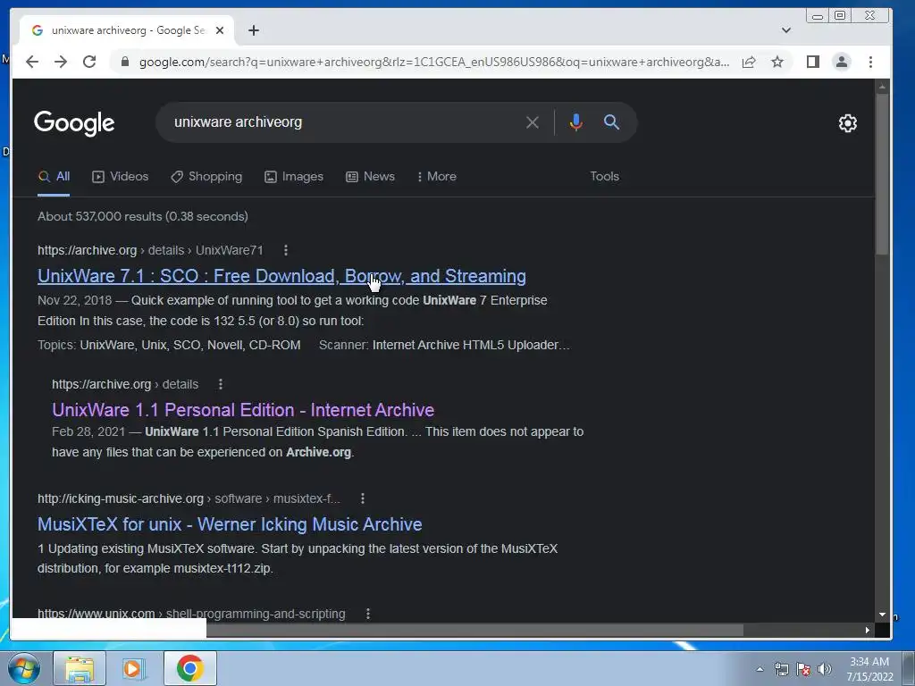Viewport: 915px width, 686px height.
Task: Launch Windows Media Player from taskbar
Action: coord(134,668)
